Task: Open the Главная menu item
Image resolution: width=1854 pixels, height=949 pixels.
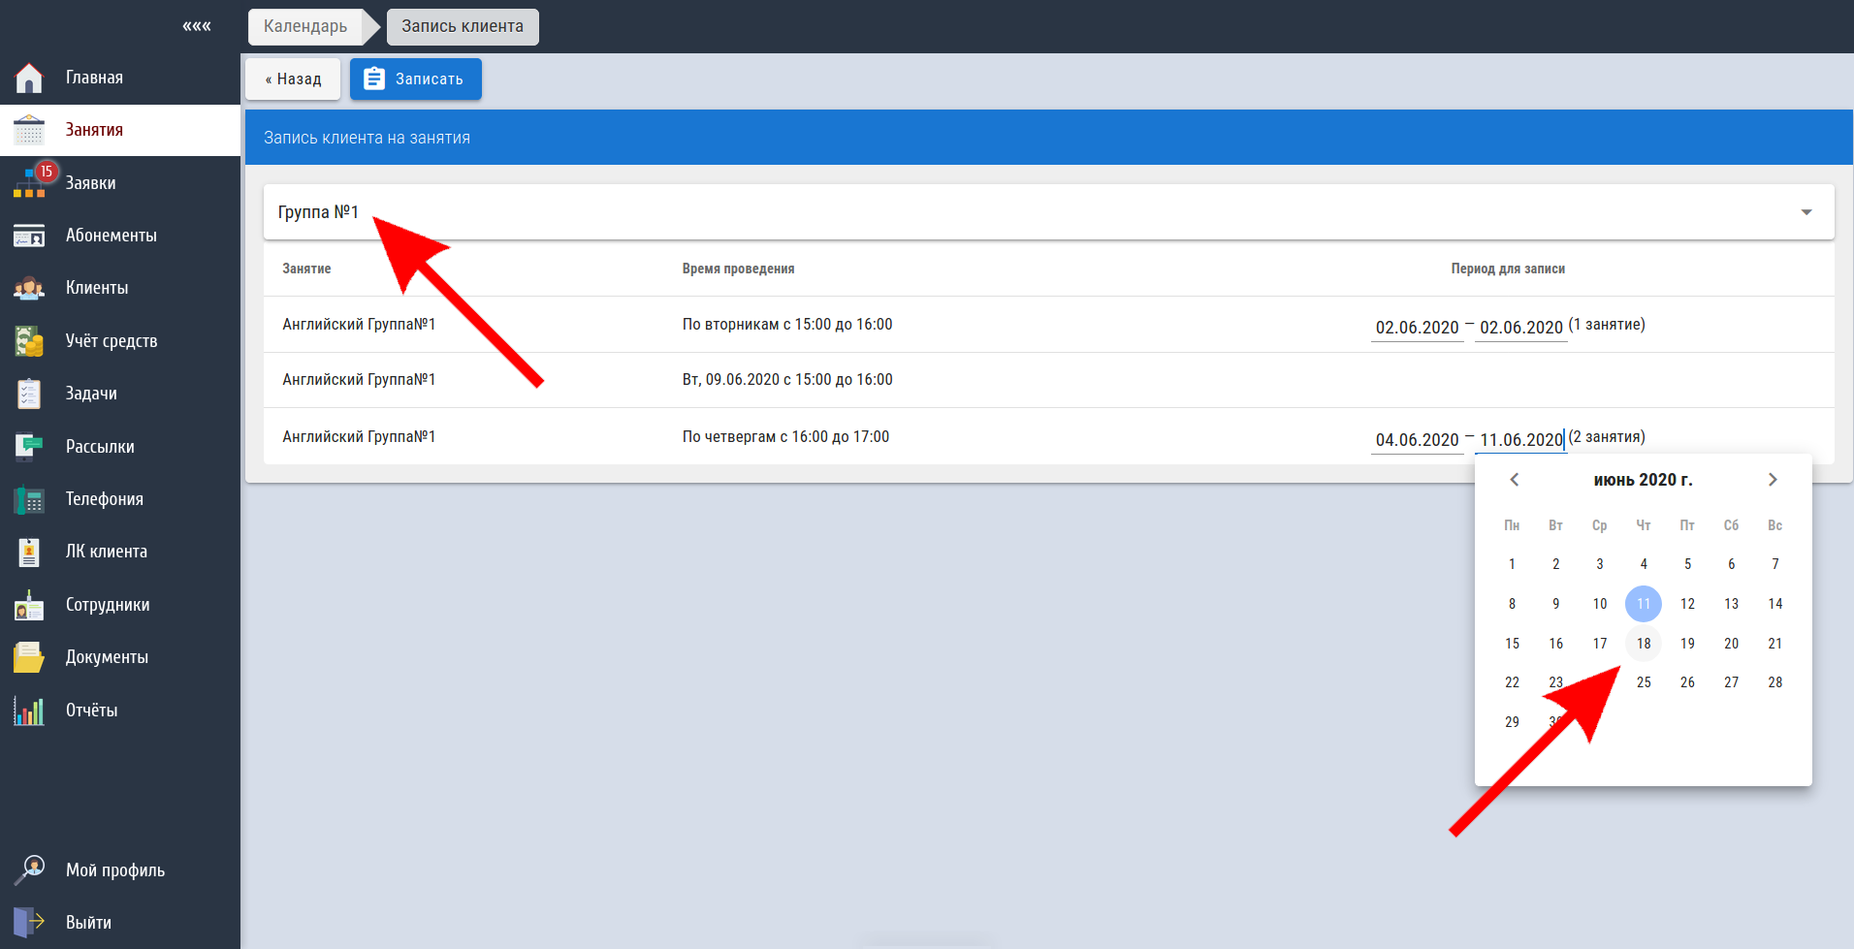Action: (x=120, y=78)
